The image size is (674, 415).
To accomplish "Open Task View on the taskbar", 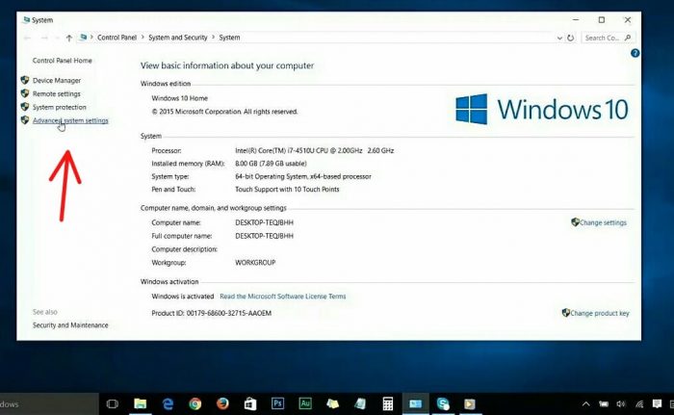I will click(113, 403).
